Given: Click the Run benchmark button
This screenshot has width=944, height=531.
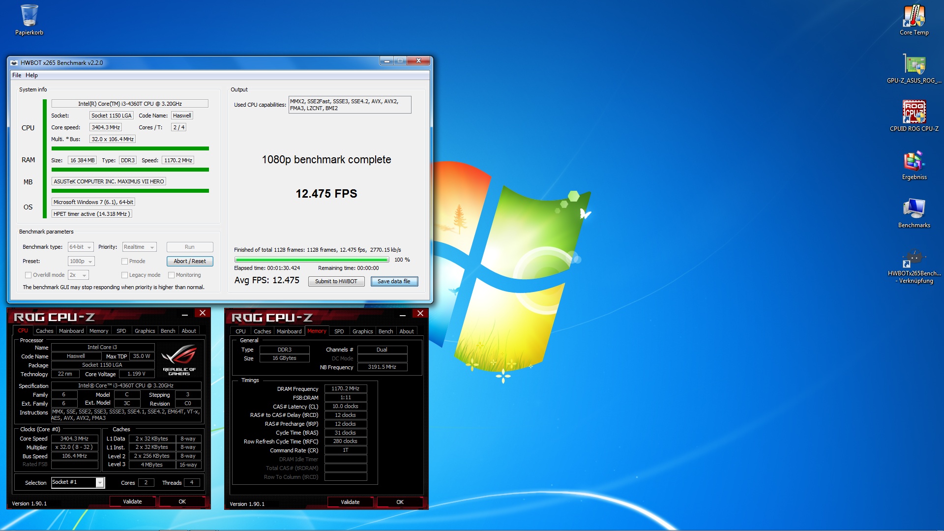Looking at the screenshot, I should (190, 247).
